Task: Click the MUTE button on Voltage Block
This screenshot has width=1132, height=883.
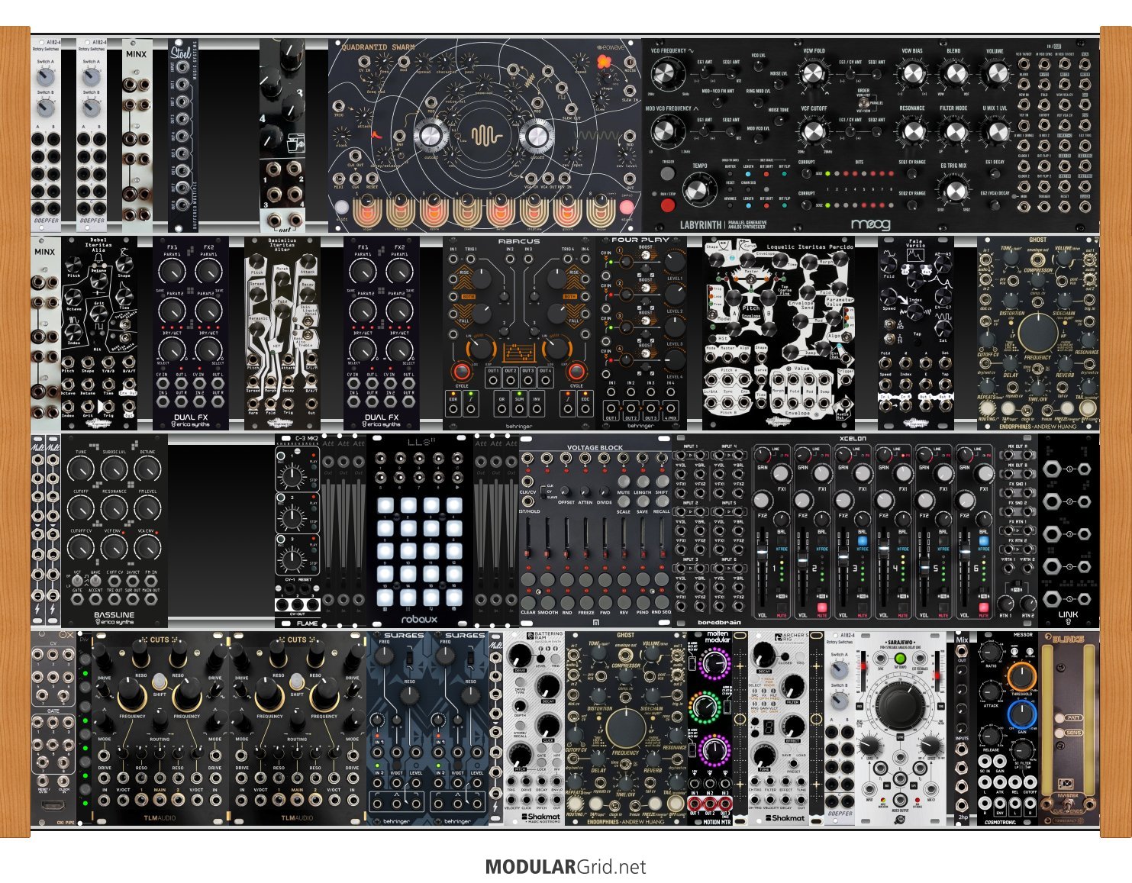Action: click(x=624, y=482)
